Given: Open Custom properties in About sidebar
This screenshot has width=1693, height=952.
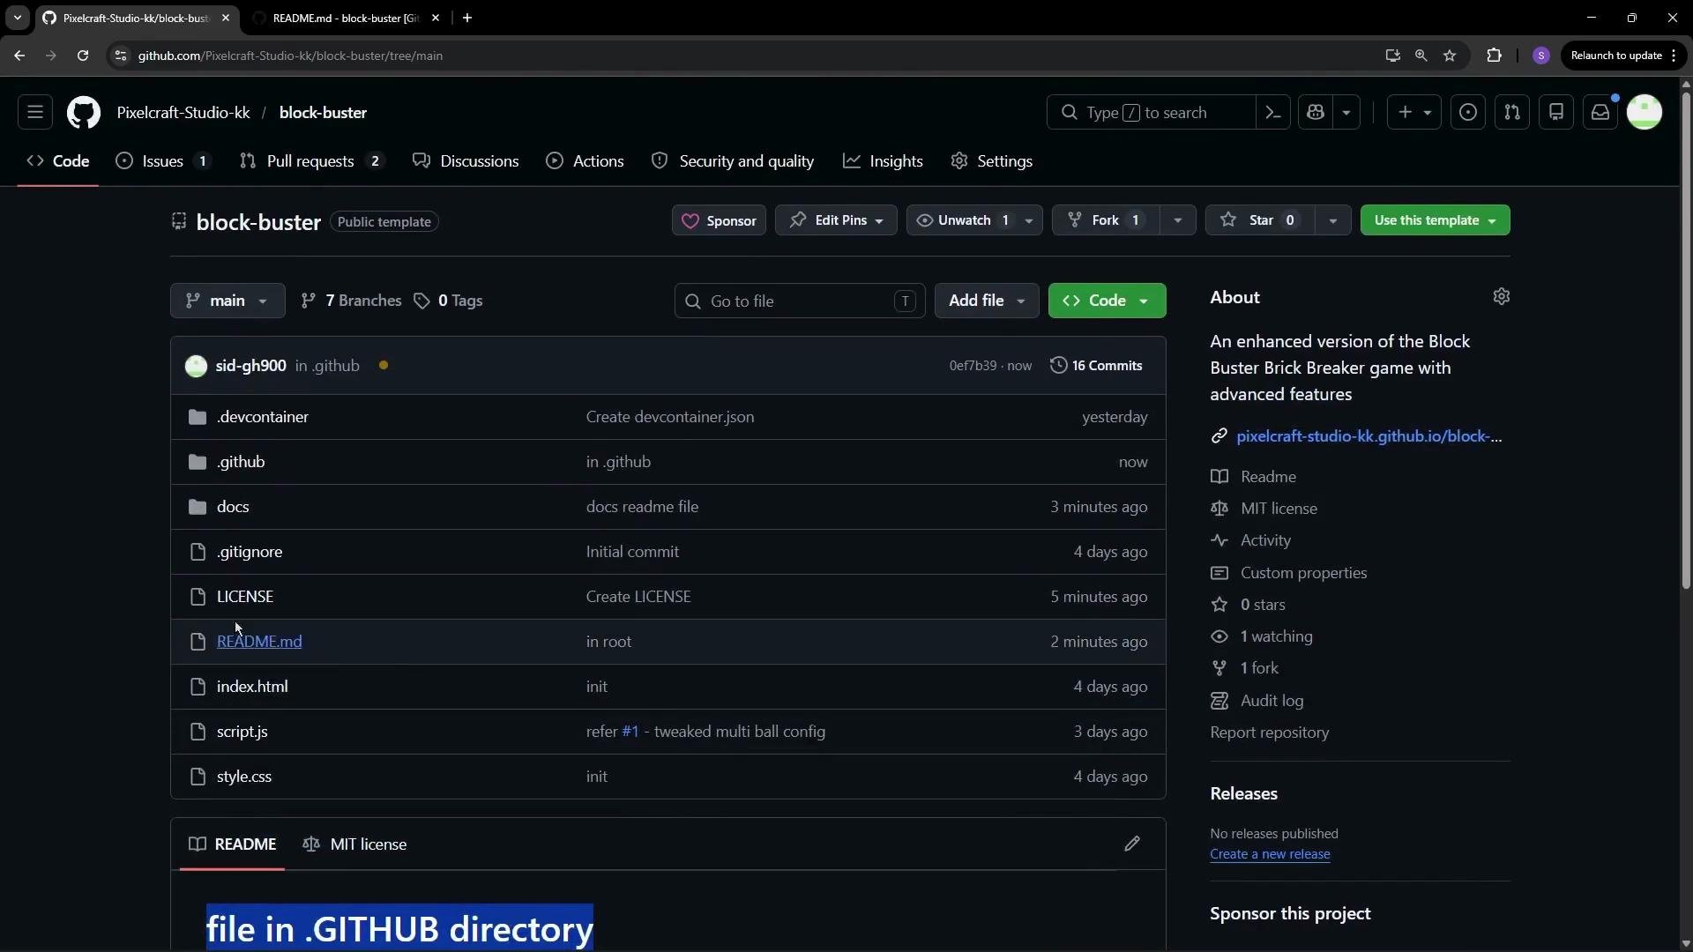Looking at the screenshot, I should (x=1303, y=573).
